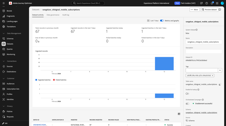Viewport: 226px width, 126px height.
Task: Collapse the Customer section
Action: coord(4,79)
